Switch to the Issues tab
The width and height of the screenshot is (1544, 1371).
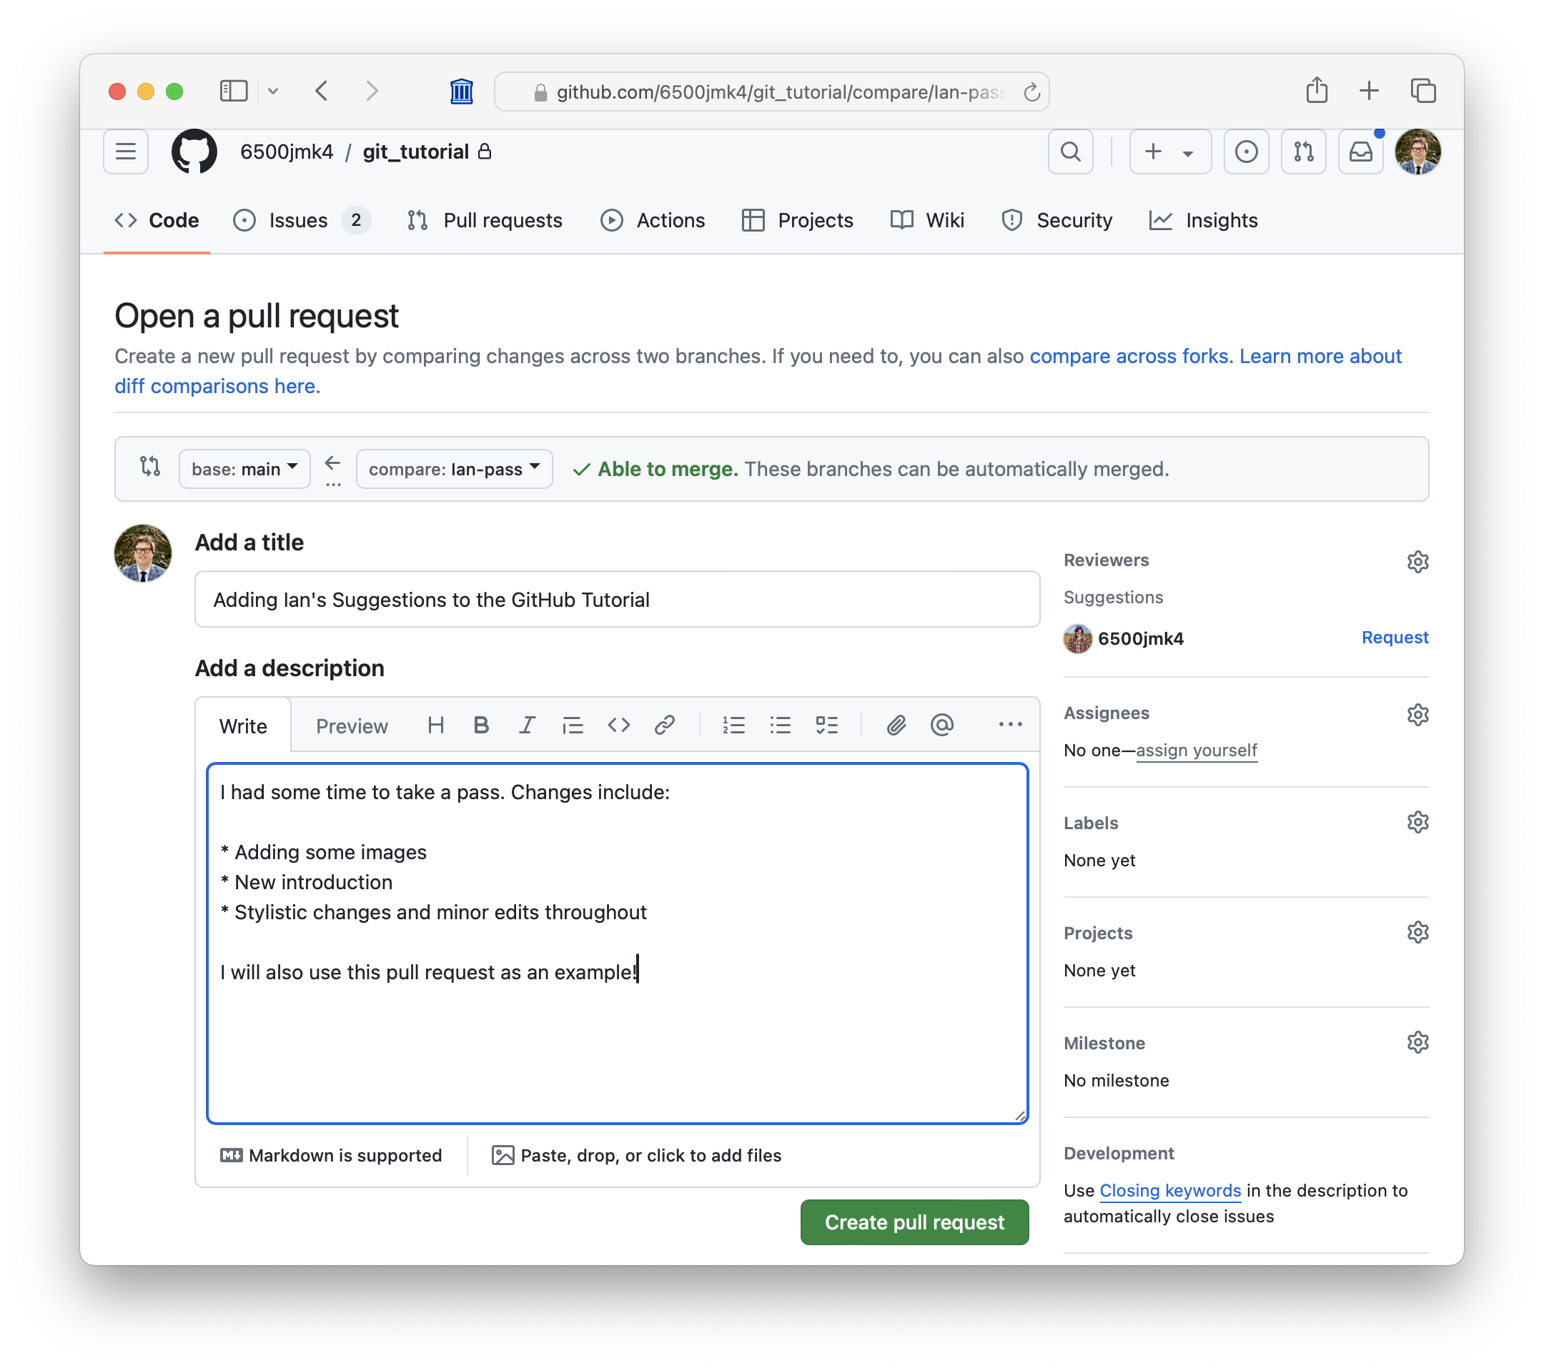302,221
